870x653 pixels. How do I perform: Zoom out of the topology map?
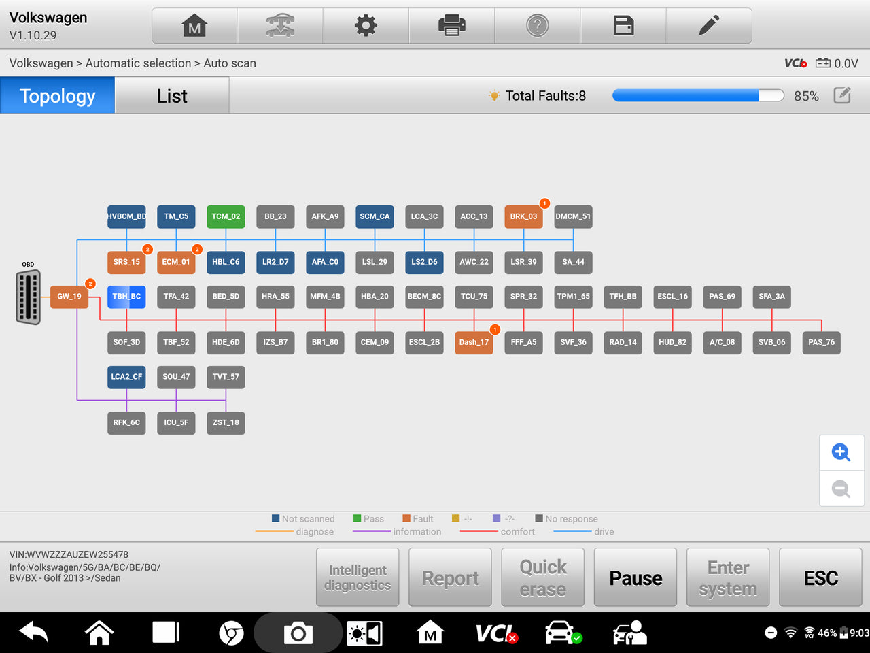[x=841, y=488]
